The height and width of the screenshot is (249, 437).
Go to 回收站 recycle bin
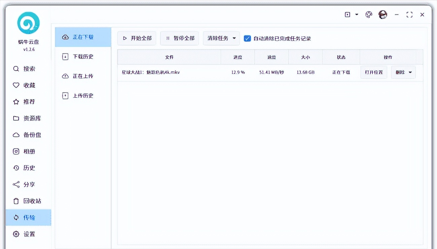pos(29,201)
